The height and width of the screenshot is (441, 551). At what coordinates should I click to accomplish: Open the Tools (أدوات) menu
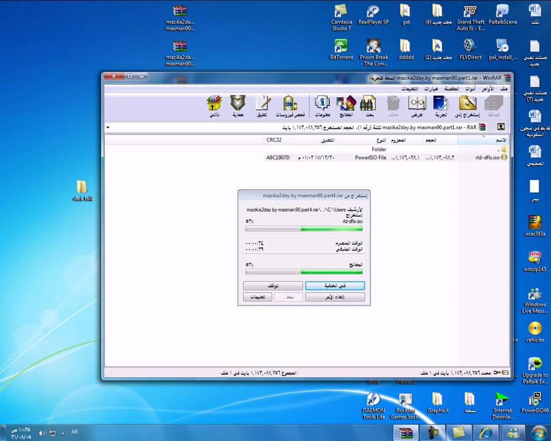(470, 89)
